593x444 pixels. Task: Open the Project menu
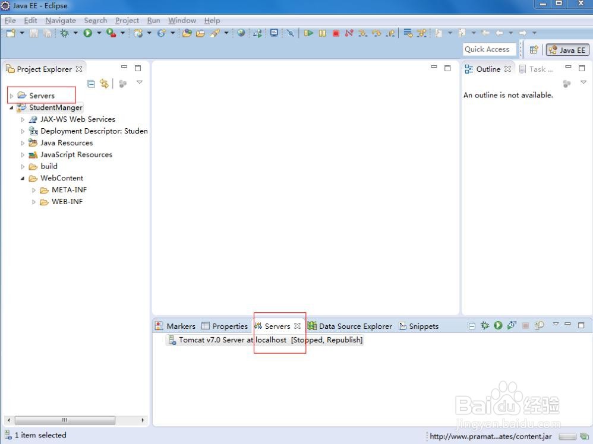coord(127,20)
